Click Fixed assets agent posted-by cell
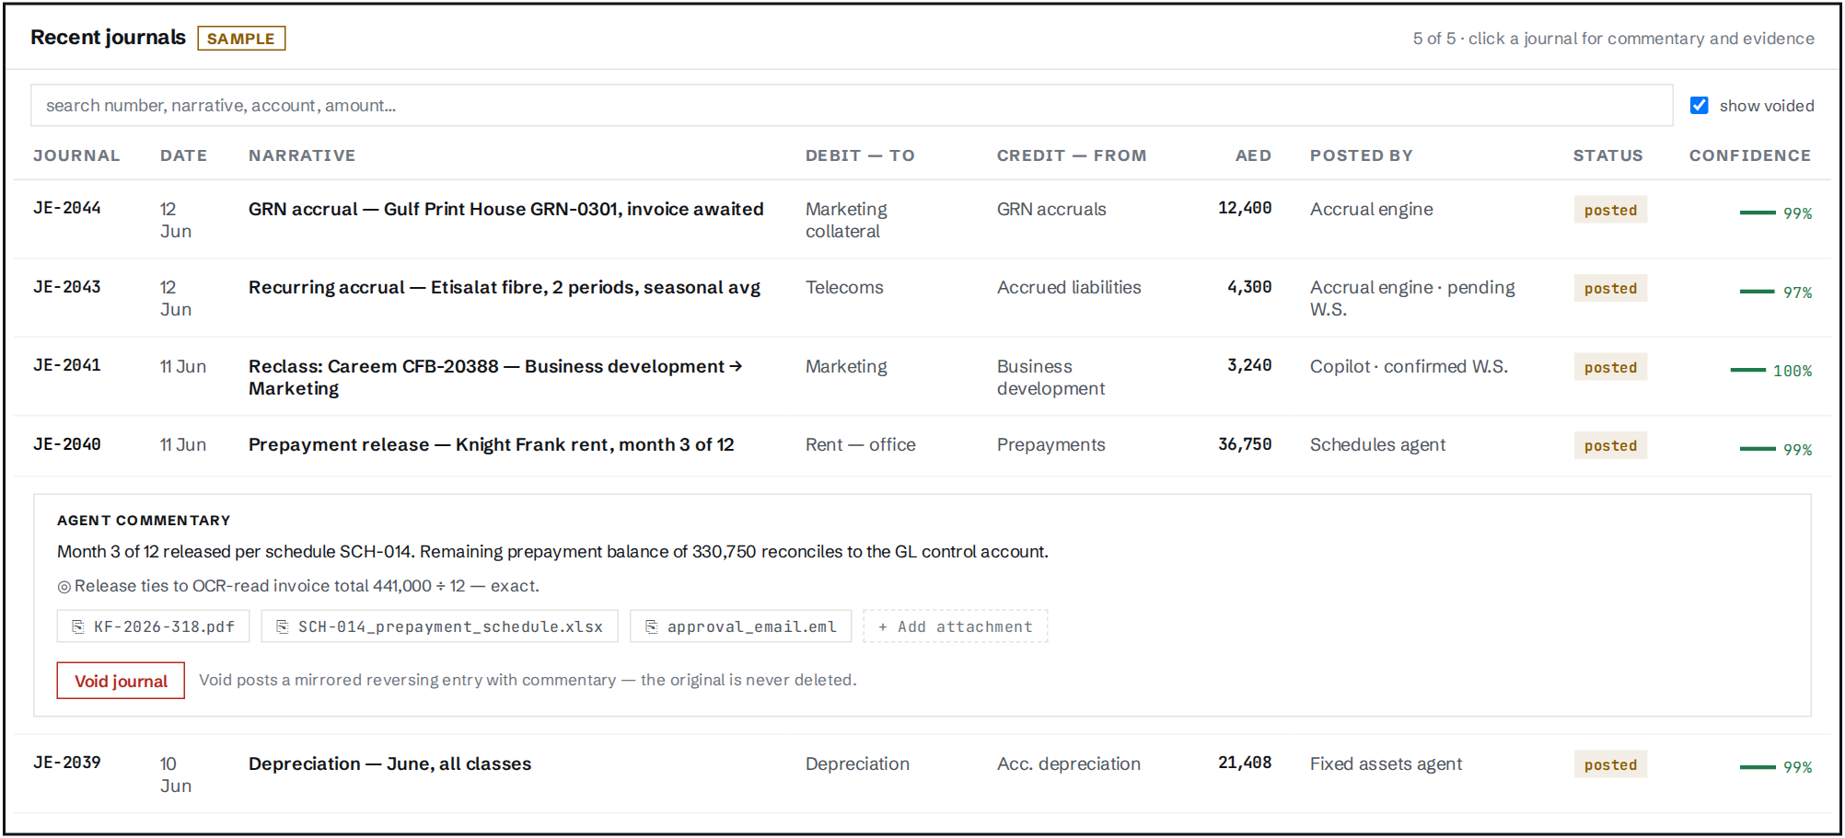Image resolution: width=1845 pixels, height=838 pixels. click(1386, 764)
